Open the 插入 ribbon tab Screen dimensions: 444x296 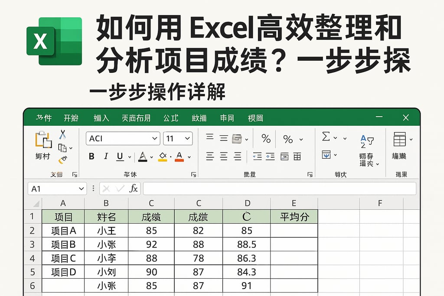tap(101, 118)
